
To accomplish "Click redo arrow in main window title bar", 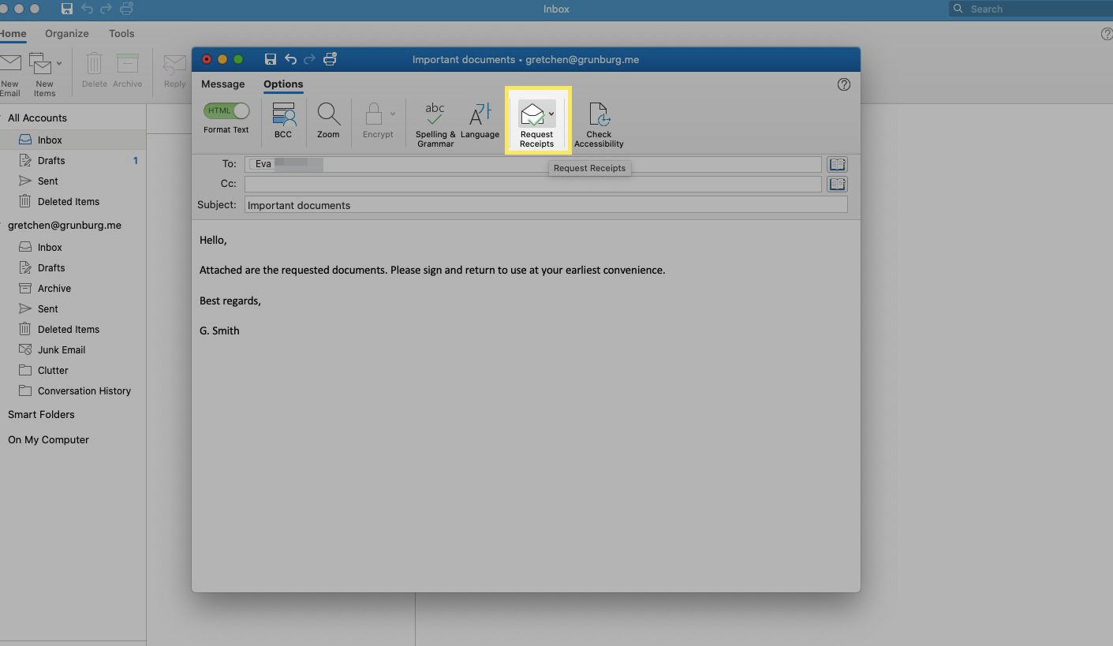I will 106,9.
